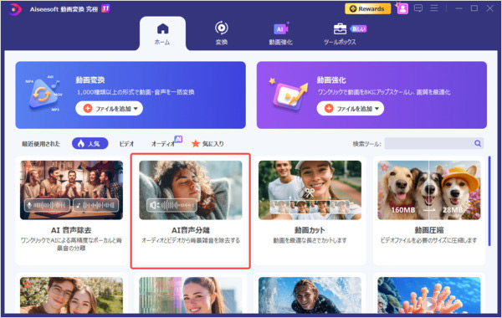The image size is (502, 318).
Task: Toggle favorite star on 動画圧縮 card
Action: 384,167
